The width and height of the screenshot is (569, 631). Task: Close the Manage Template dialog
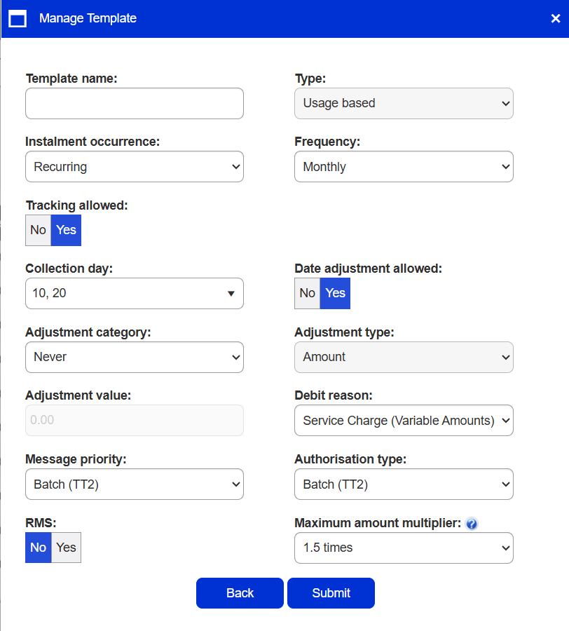[555, 19]
